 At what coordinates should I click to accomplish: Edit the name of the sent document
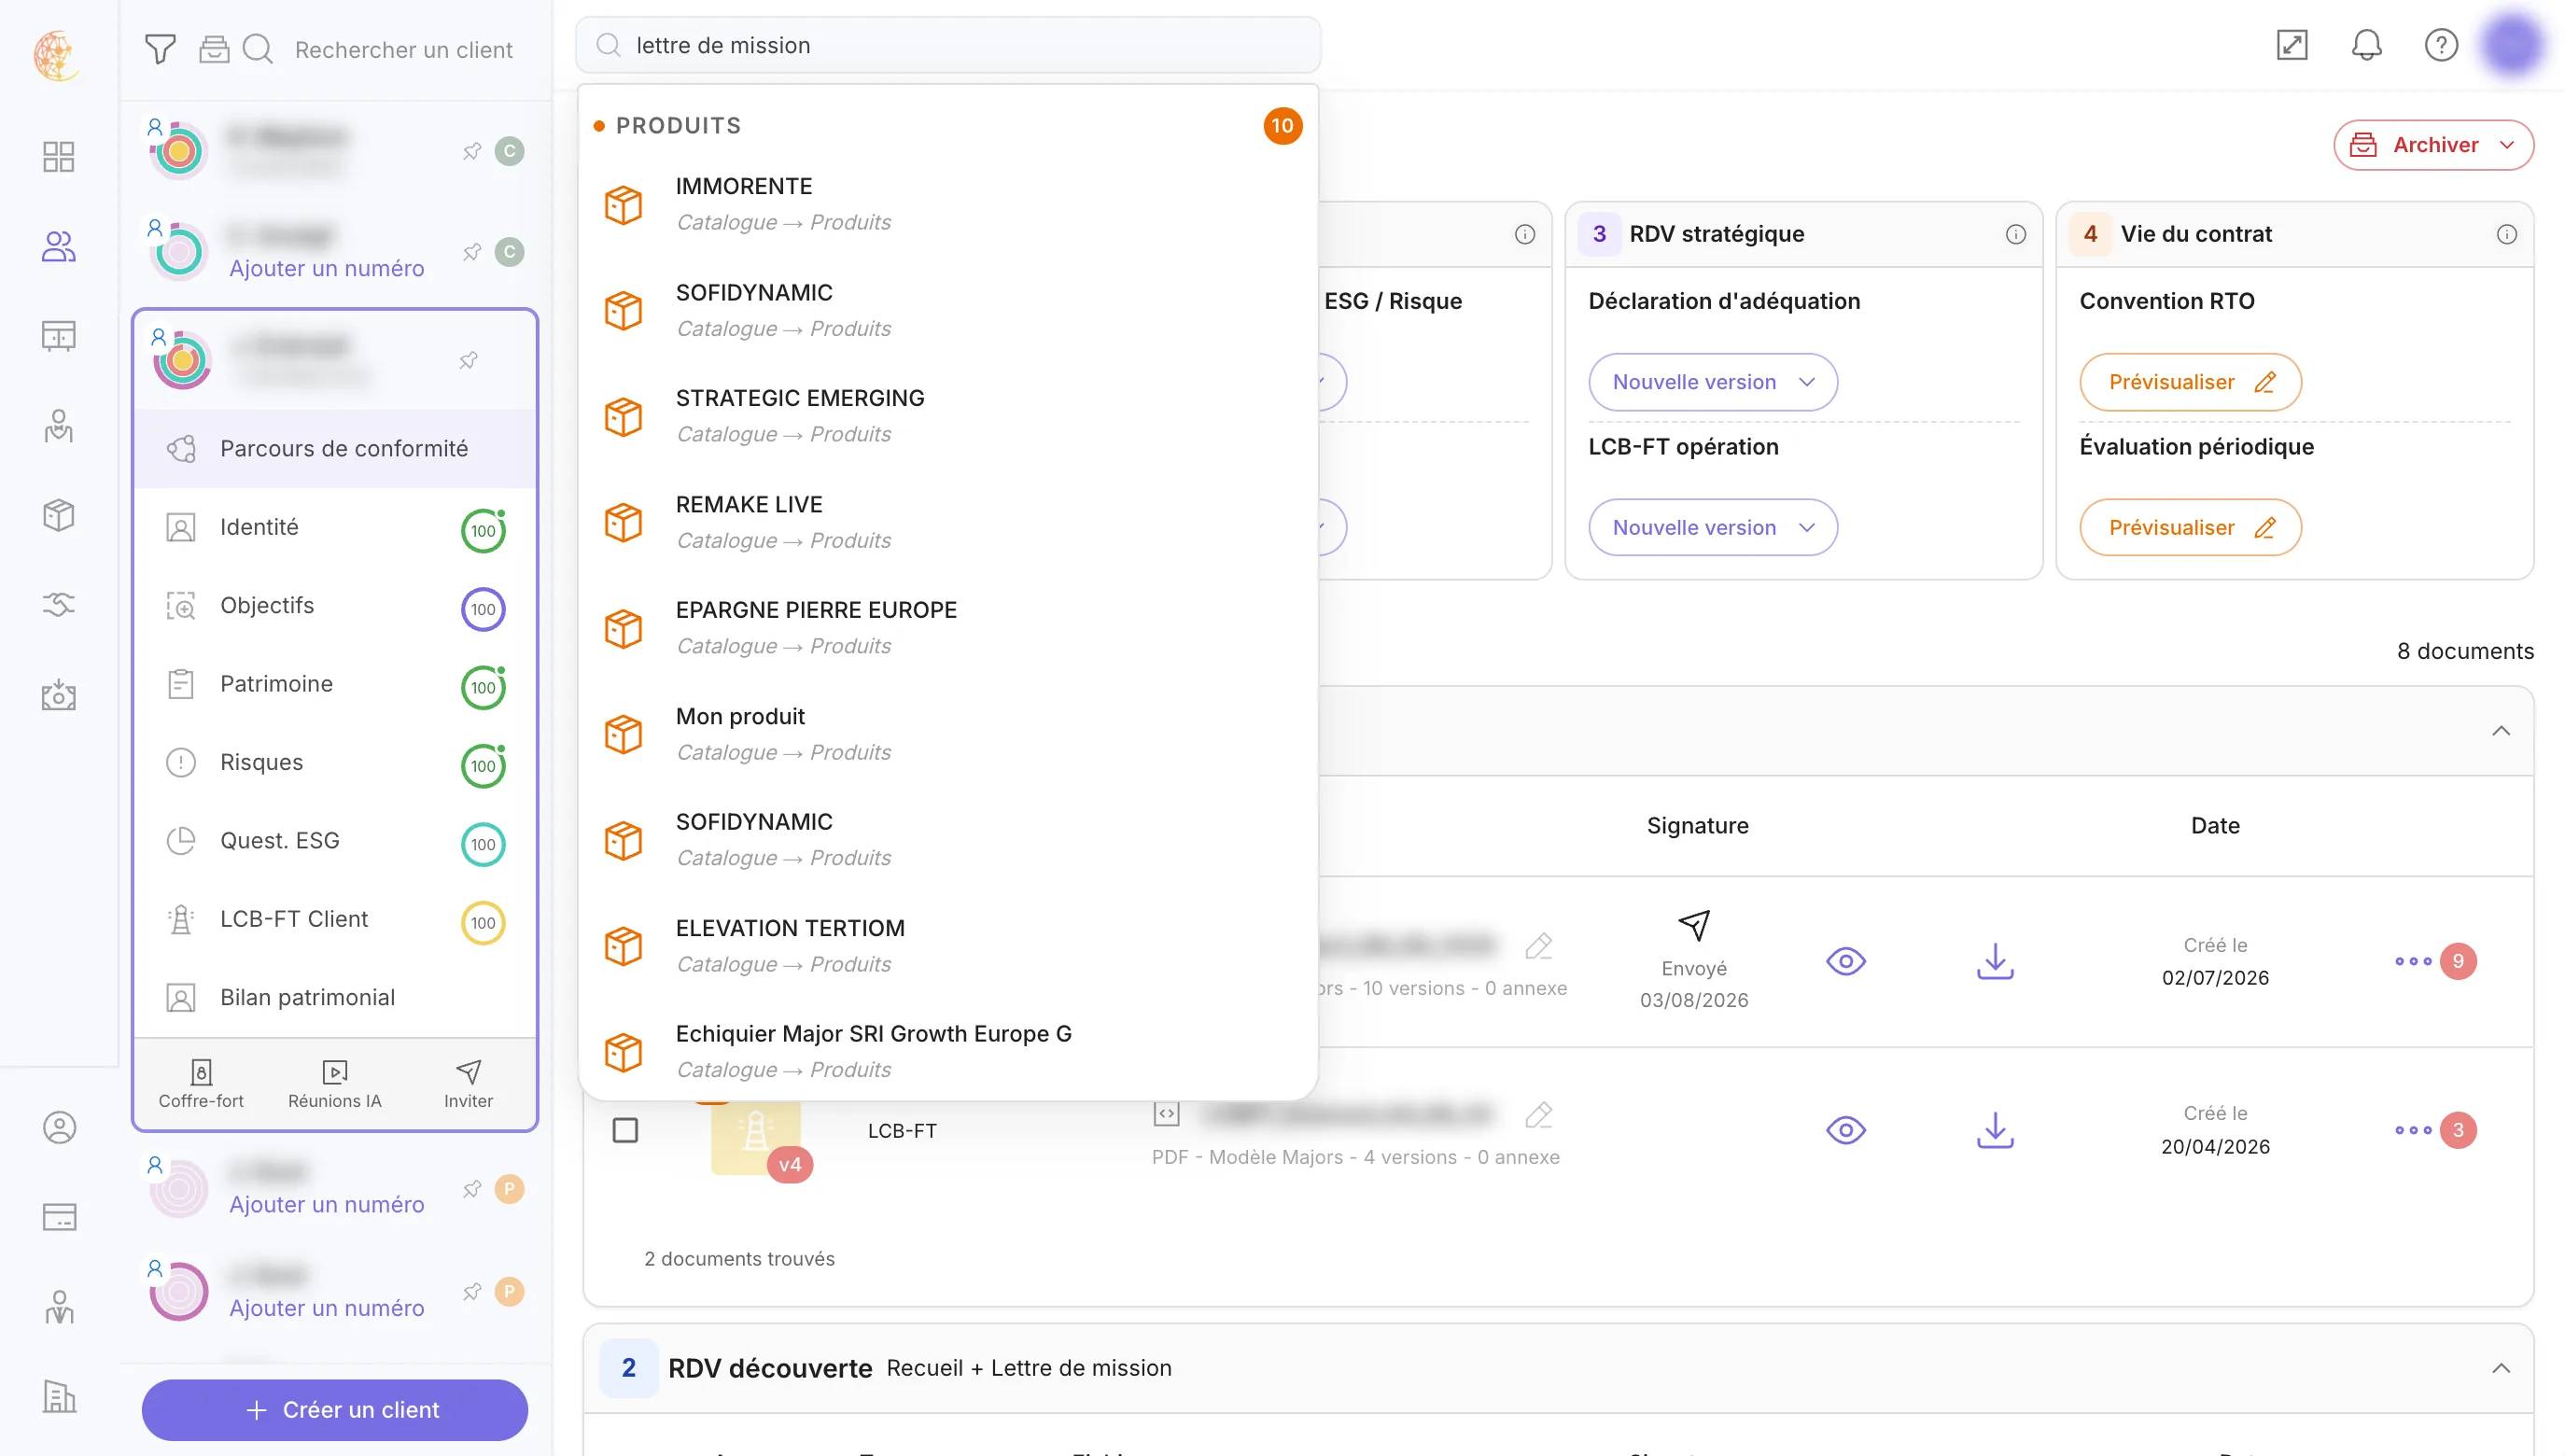click(1539, 945)
